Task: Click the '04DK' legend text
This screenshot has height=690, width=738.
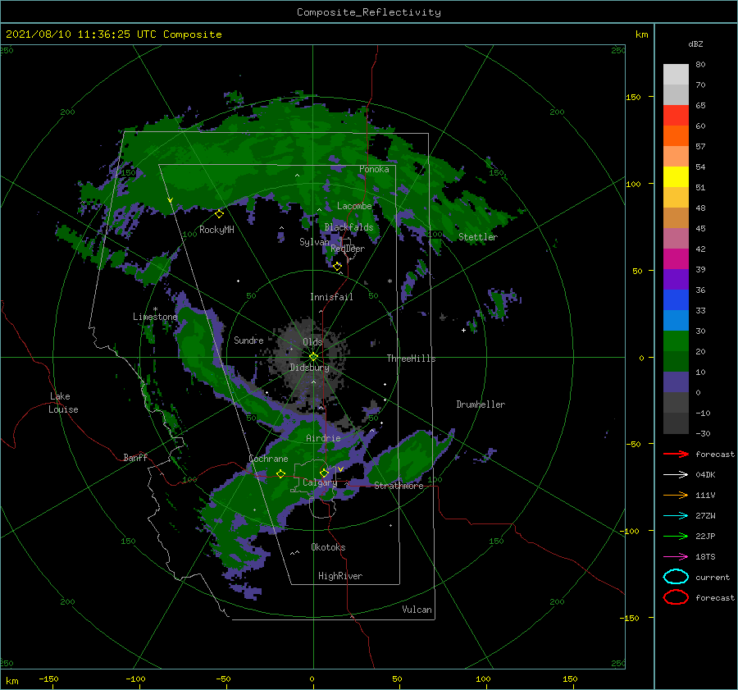Action: (705, 475)
